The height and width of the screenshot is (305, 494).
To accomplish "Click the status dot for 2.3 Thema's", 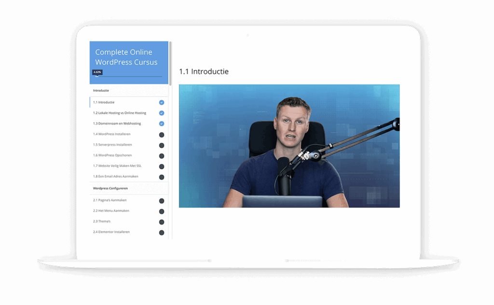I will [162, 222].
